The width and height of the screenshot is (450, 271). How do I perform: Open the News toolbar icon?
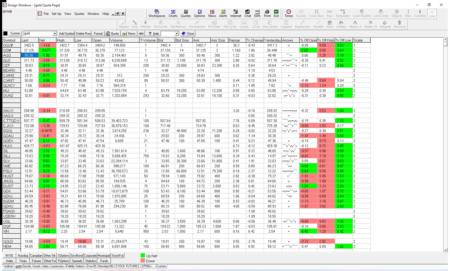coord(212,13)
